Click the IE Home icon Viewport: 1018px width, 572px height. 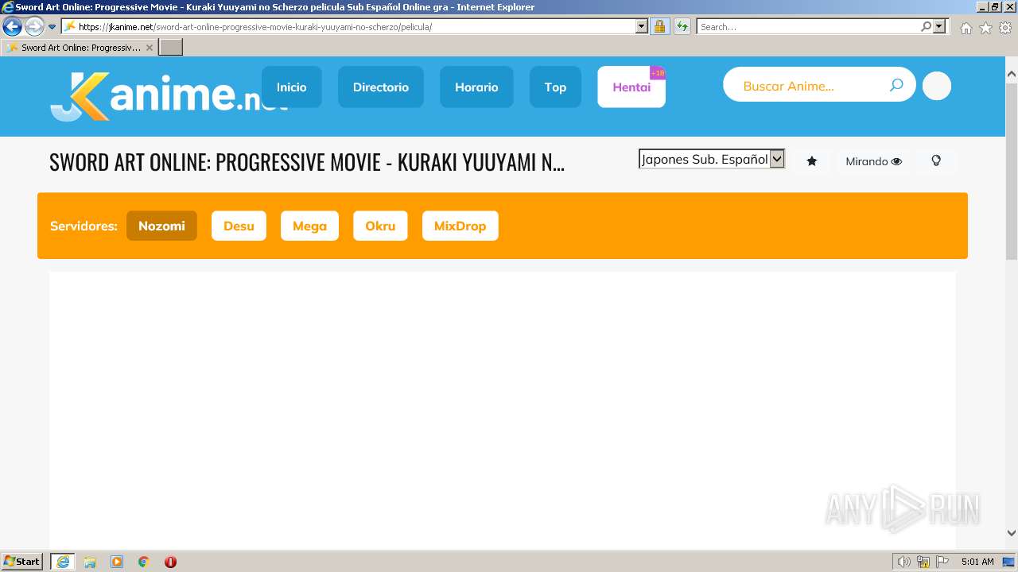click(x=966, y=28)
